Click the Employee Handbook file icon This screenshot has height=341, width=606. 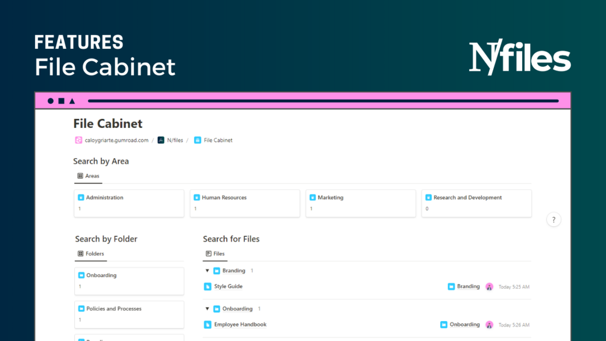(207, 325)
